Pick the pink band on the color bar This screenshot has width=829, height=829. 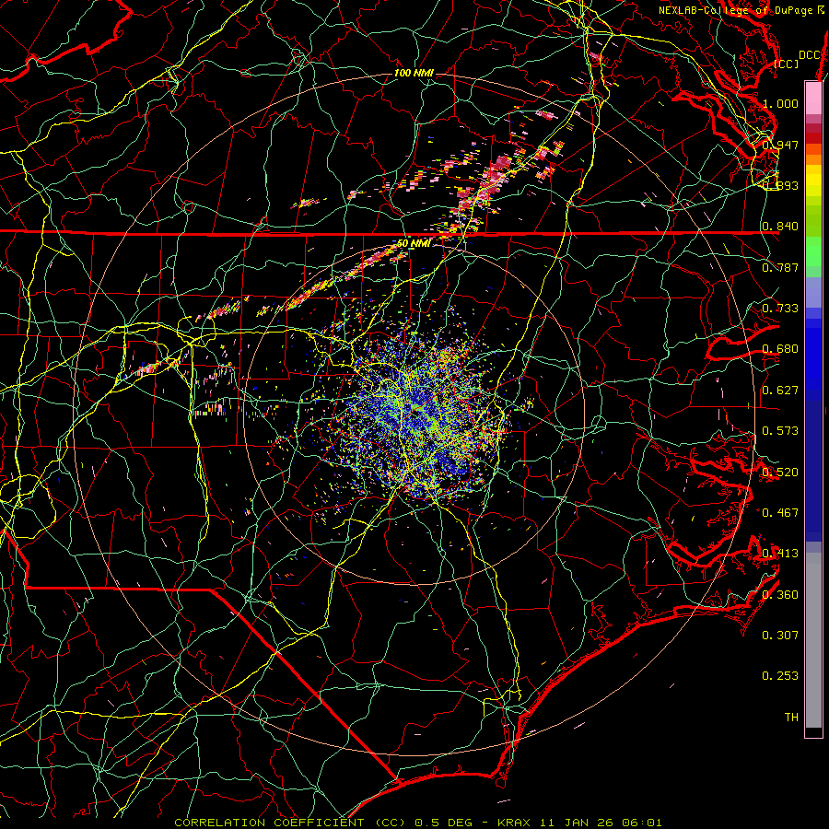pyautogui.click(x=813, y=99)
